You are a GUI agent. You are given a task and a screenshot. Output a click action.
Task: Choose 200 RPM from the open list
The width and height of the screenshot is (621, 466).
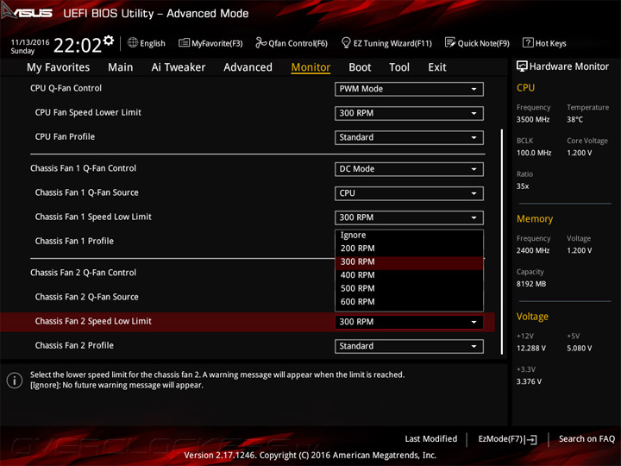pos(409,249)
